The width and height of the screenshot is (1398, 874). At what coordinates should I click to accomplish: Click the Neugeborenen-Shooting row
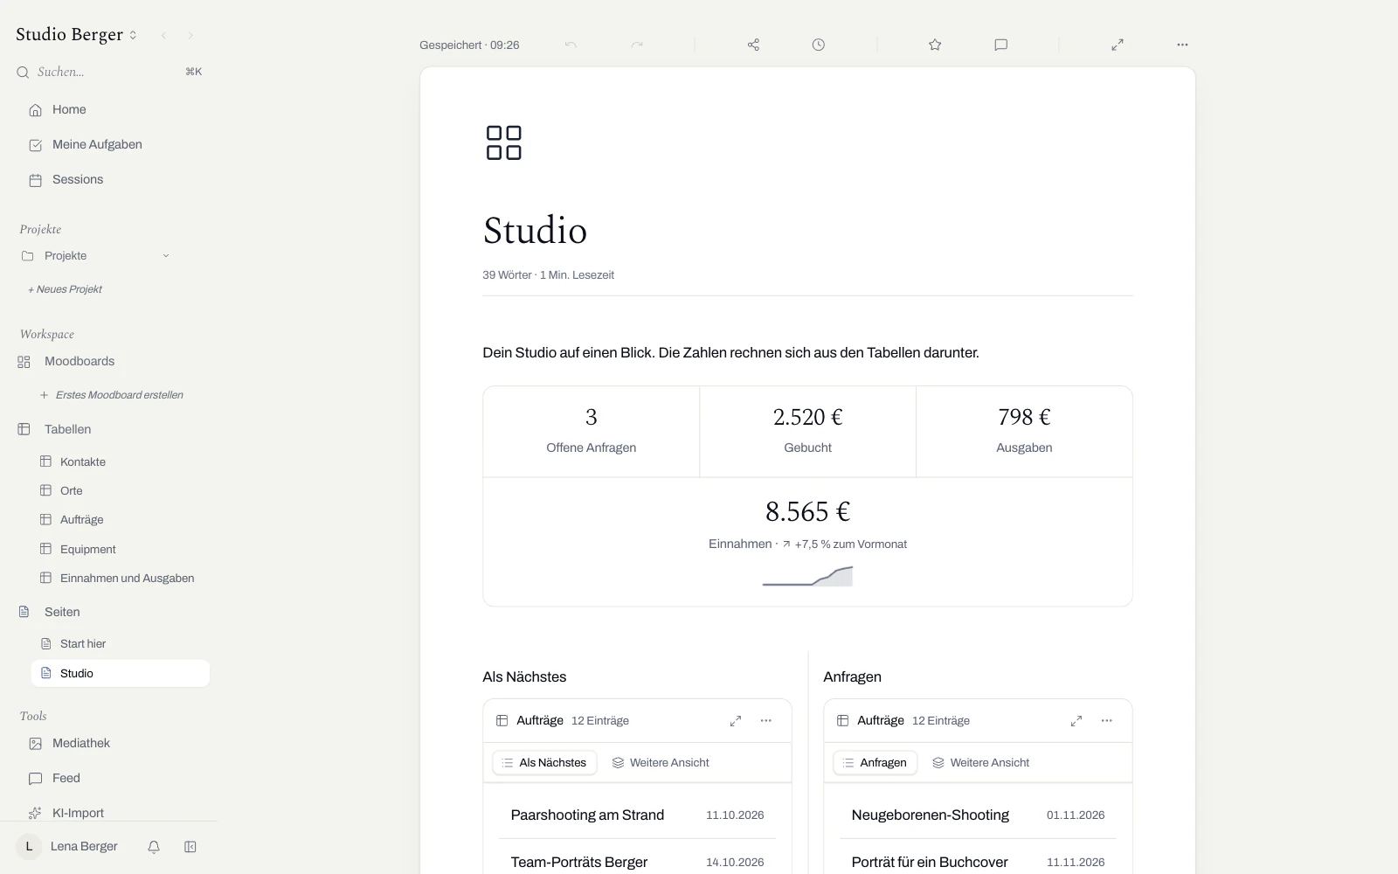tap(978, 815)
